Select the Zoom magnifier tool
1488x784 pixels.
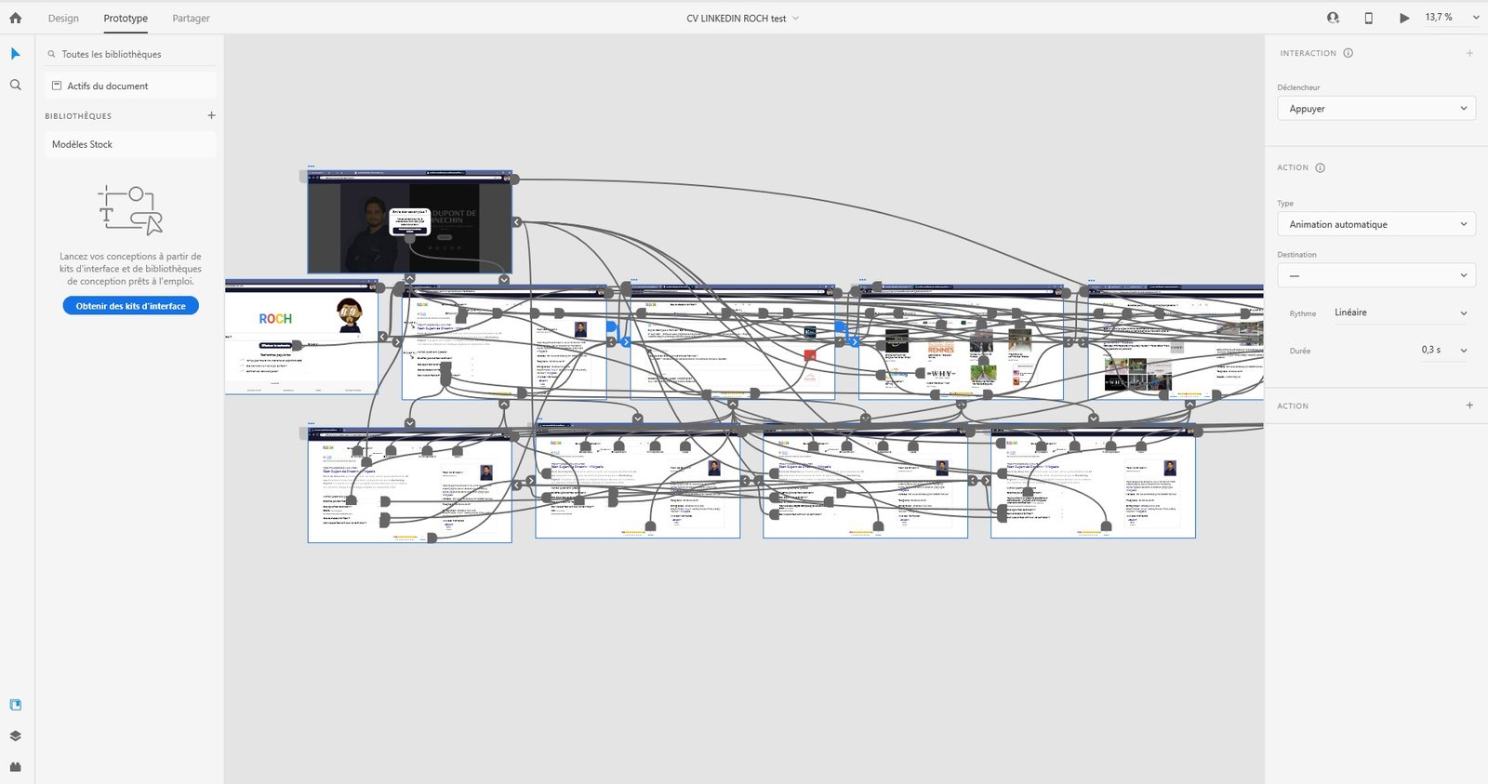15,85
